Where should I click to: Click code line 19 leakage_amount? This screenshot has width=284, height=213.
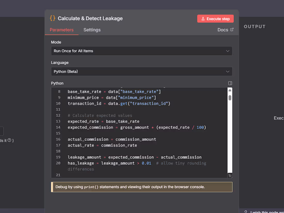point(135,157)
